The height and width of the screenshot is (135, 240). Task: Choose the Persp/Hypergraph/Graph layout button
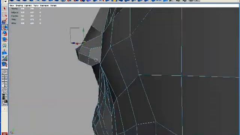point(4,103)
